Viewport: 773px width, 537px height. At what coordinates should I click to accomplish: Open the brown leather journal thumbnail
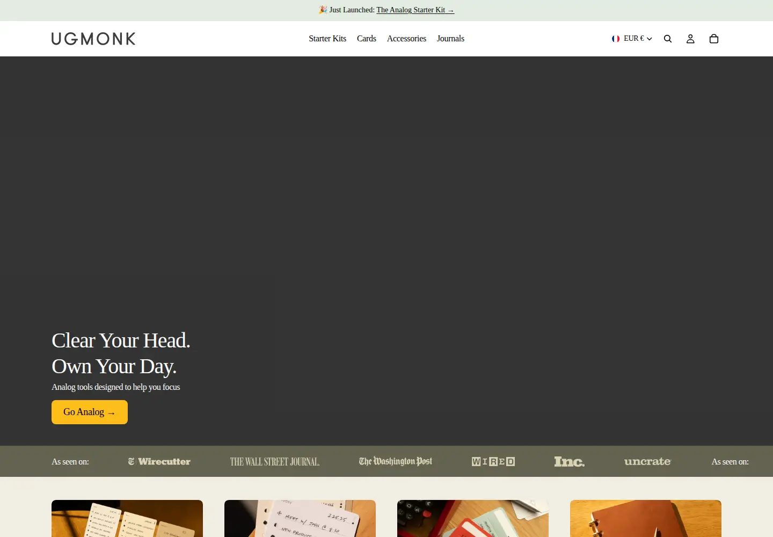pos(646,518)
